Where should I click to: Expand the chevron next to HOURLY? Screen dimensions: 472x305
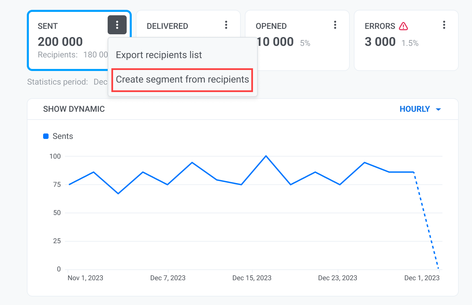click(438, 109)
